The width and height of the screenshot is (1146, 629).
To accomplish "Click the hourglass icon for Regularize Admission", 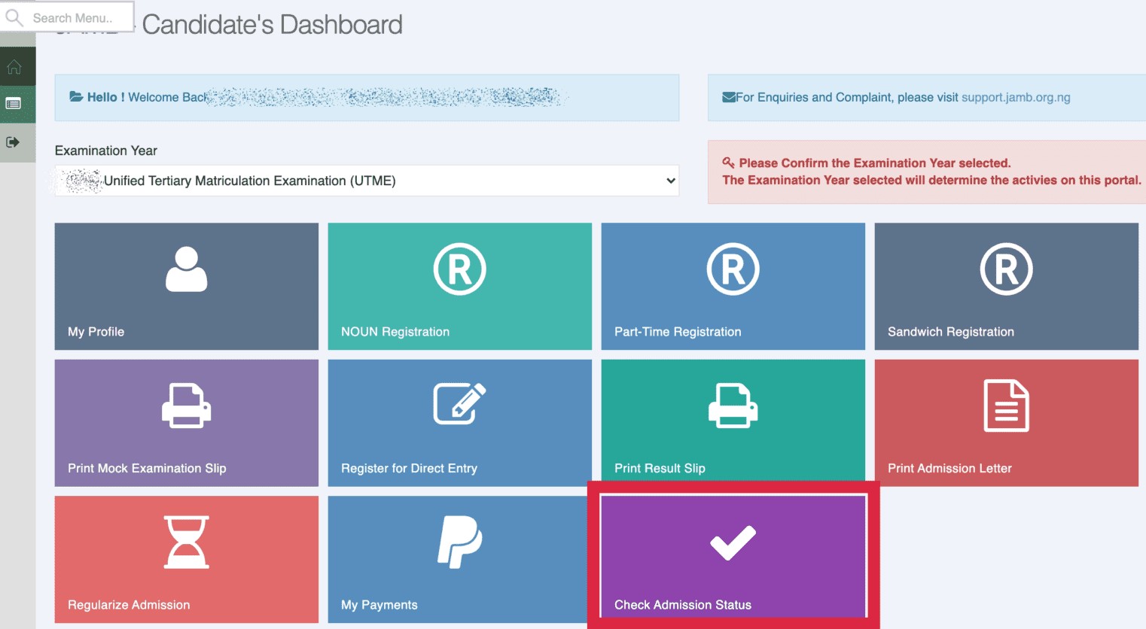I will pyautogui.click(x=186, y=542).
